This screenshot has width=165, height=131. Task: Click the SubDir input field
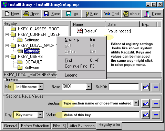click(124, 87)
